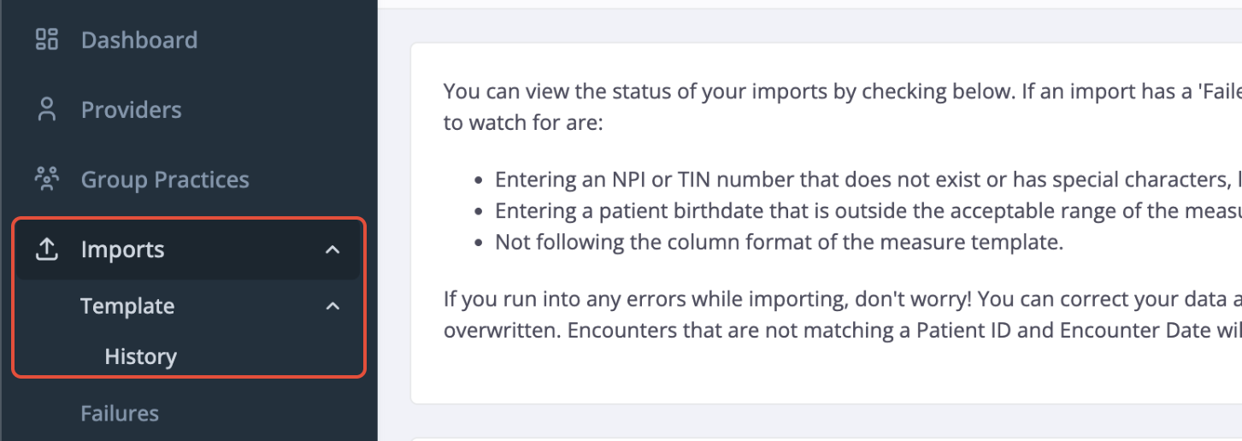Click the Imports upload arrow icon
1242x441 pixels.
(46, 250)
